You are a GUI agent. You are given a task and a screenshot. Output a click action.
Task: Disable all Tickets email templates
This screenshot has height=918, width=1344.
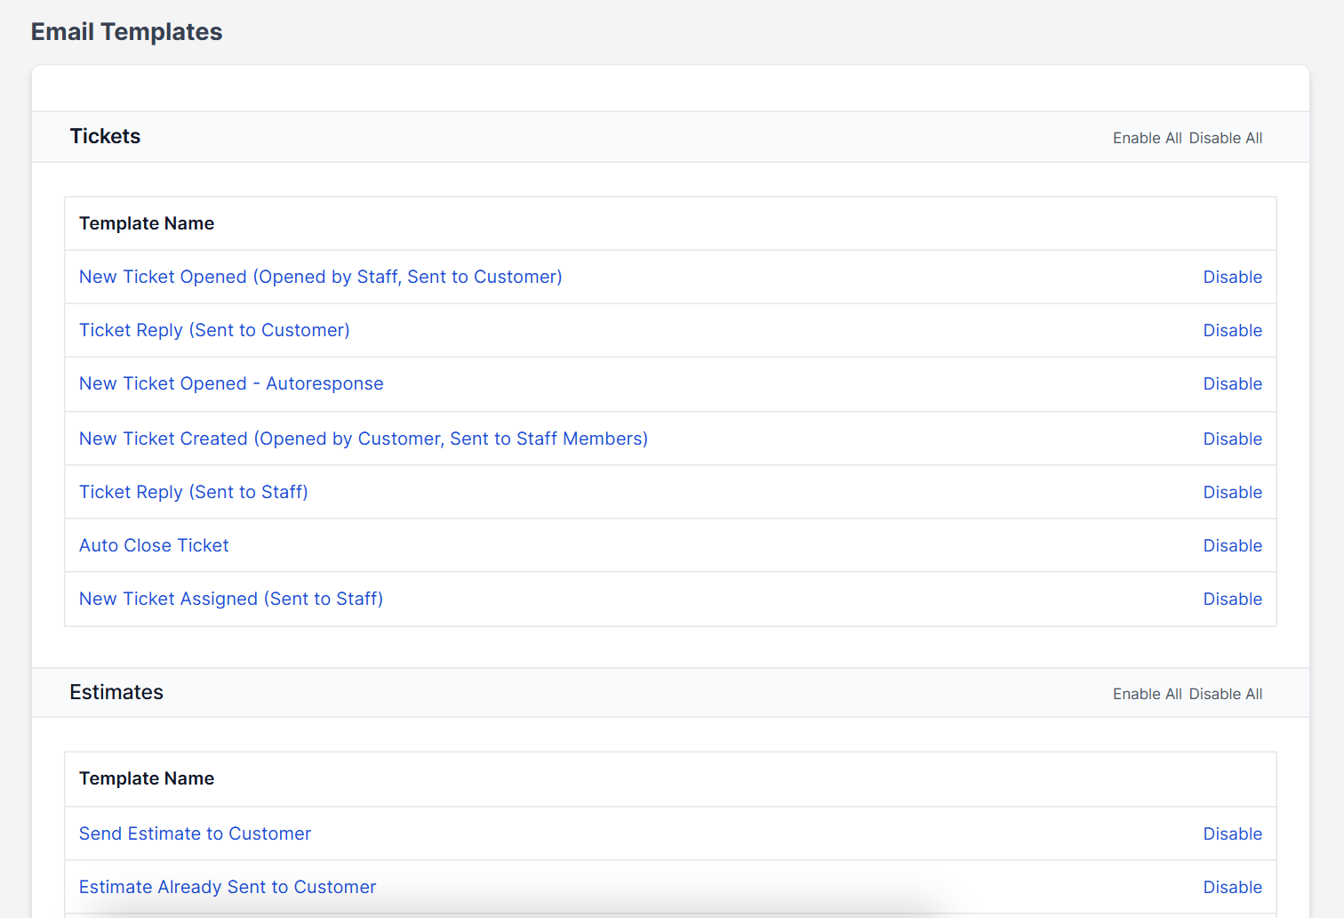(1226, 138)
